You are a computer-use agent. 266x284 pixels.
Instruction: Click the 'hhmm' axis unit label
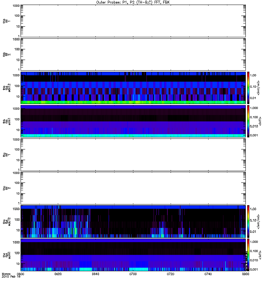pyautogui.click(x=6, y=274)
